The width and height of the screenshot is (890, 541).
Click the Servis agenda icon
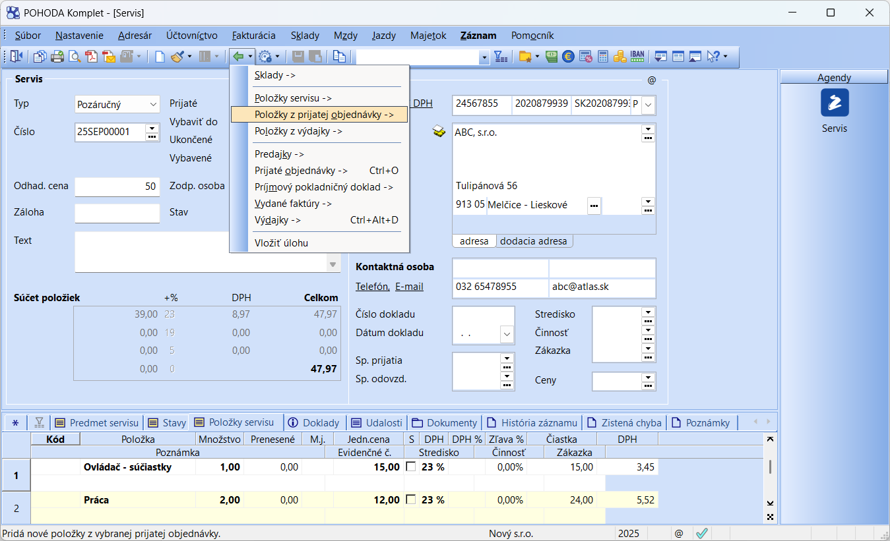pos(834,103)
